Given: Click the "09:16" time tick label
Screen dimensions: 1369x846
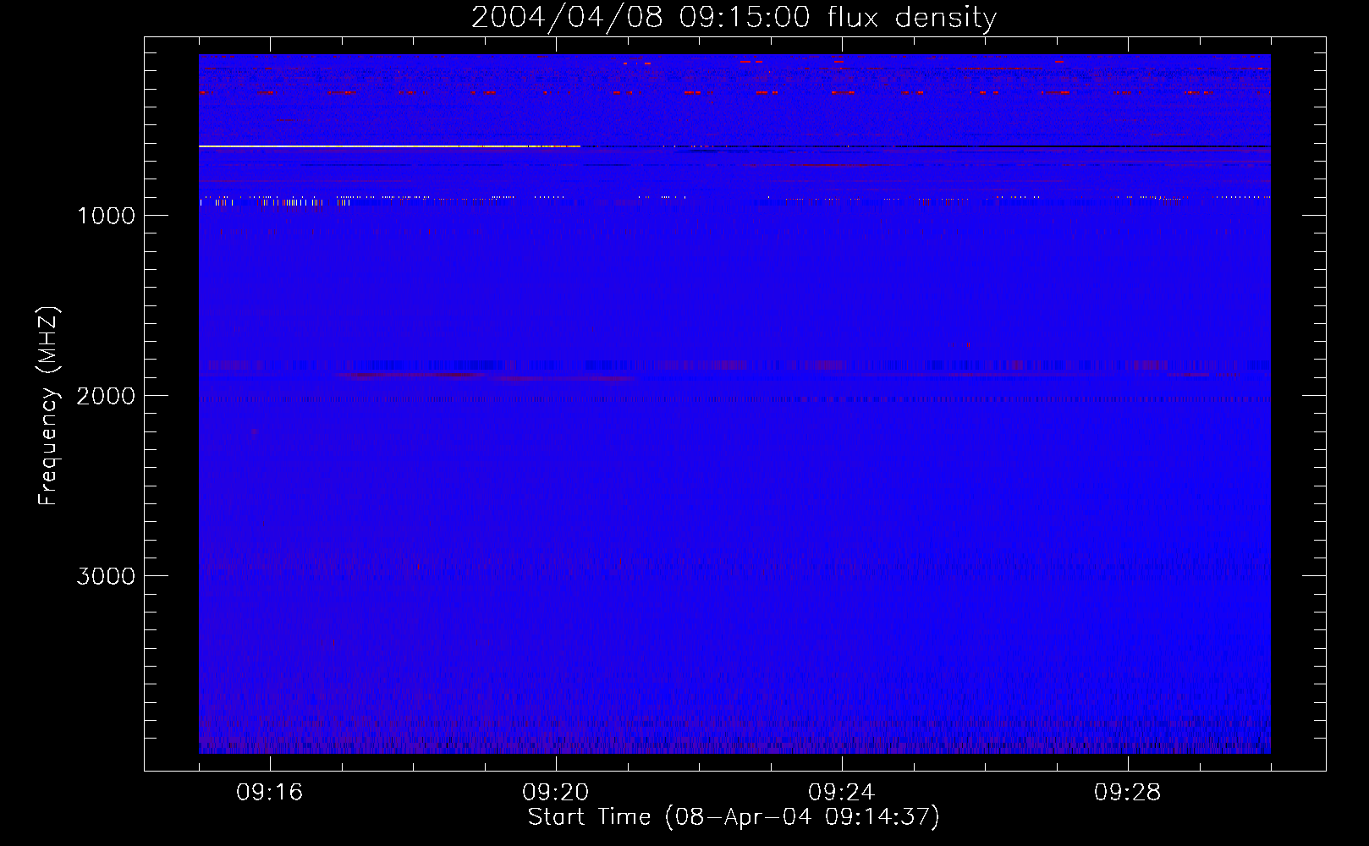Looking at the screenshot, I should [270, 793].
